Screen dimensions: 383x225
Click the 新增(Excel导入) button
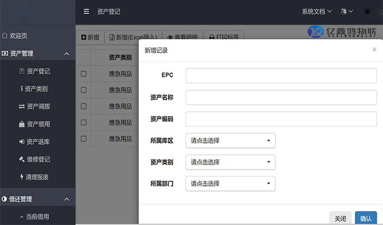click(133, 37)
